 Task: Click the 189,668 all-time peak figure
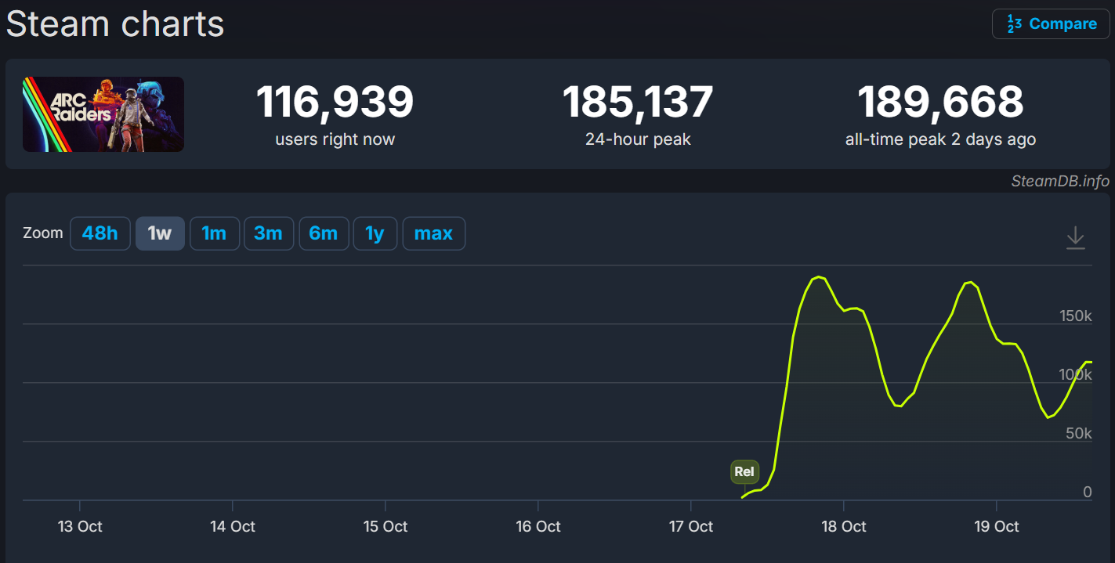click(x=939, y=102)
